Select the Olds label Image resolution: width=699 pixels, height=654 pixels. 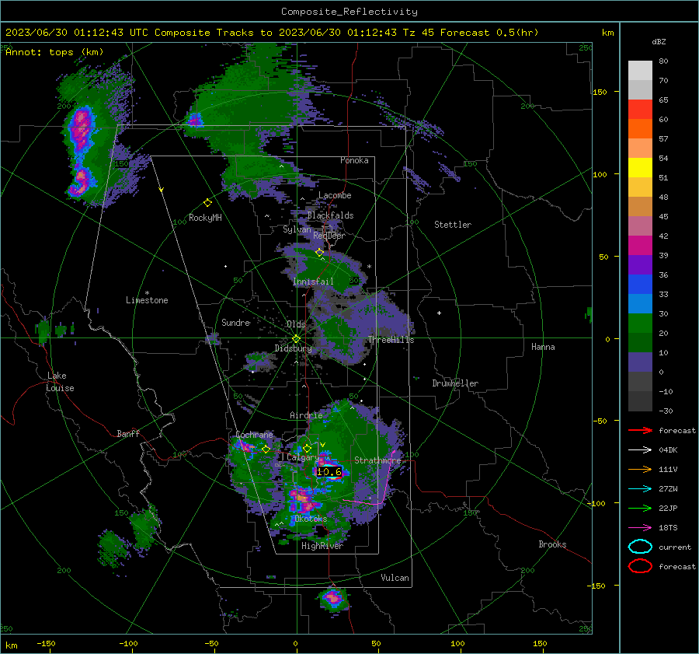tap(296, 324)
